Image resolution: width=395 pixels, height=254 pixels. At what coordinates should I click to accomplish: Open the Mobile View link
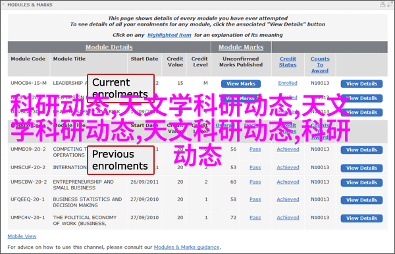22,236
